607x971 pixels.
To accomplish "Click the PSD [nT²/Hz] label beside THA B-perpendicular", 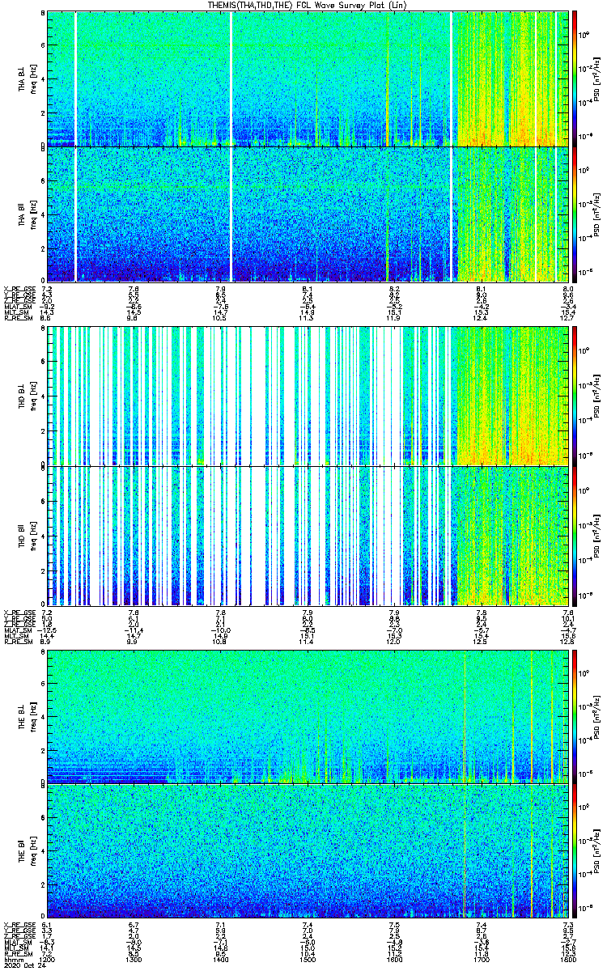I will [x=597, y=78].
